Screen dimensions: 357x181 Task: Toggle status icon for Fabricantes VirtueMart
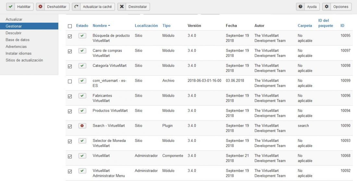click(x=82, y=96)
